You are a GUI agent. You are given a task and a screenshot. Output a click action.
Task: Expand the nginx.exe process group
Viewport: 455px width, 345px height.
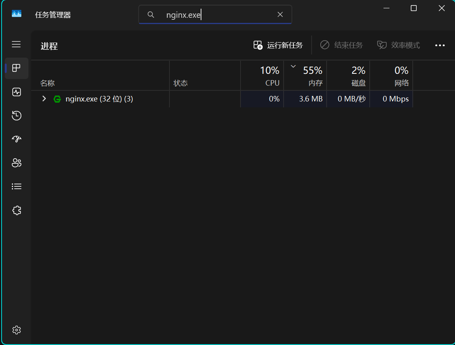(x=44, y=99)
